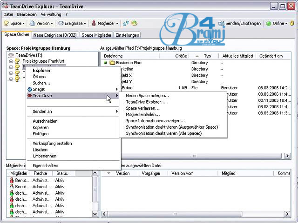Viewport: 298px width, 223px height.
Task: Switch to Space Ordner tab
Action: 17,34
